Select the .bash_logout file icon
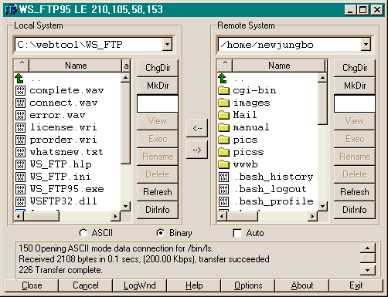The image size is (388, 297). click(223, 189)
